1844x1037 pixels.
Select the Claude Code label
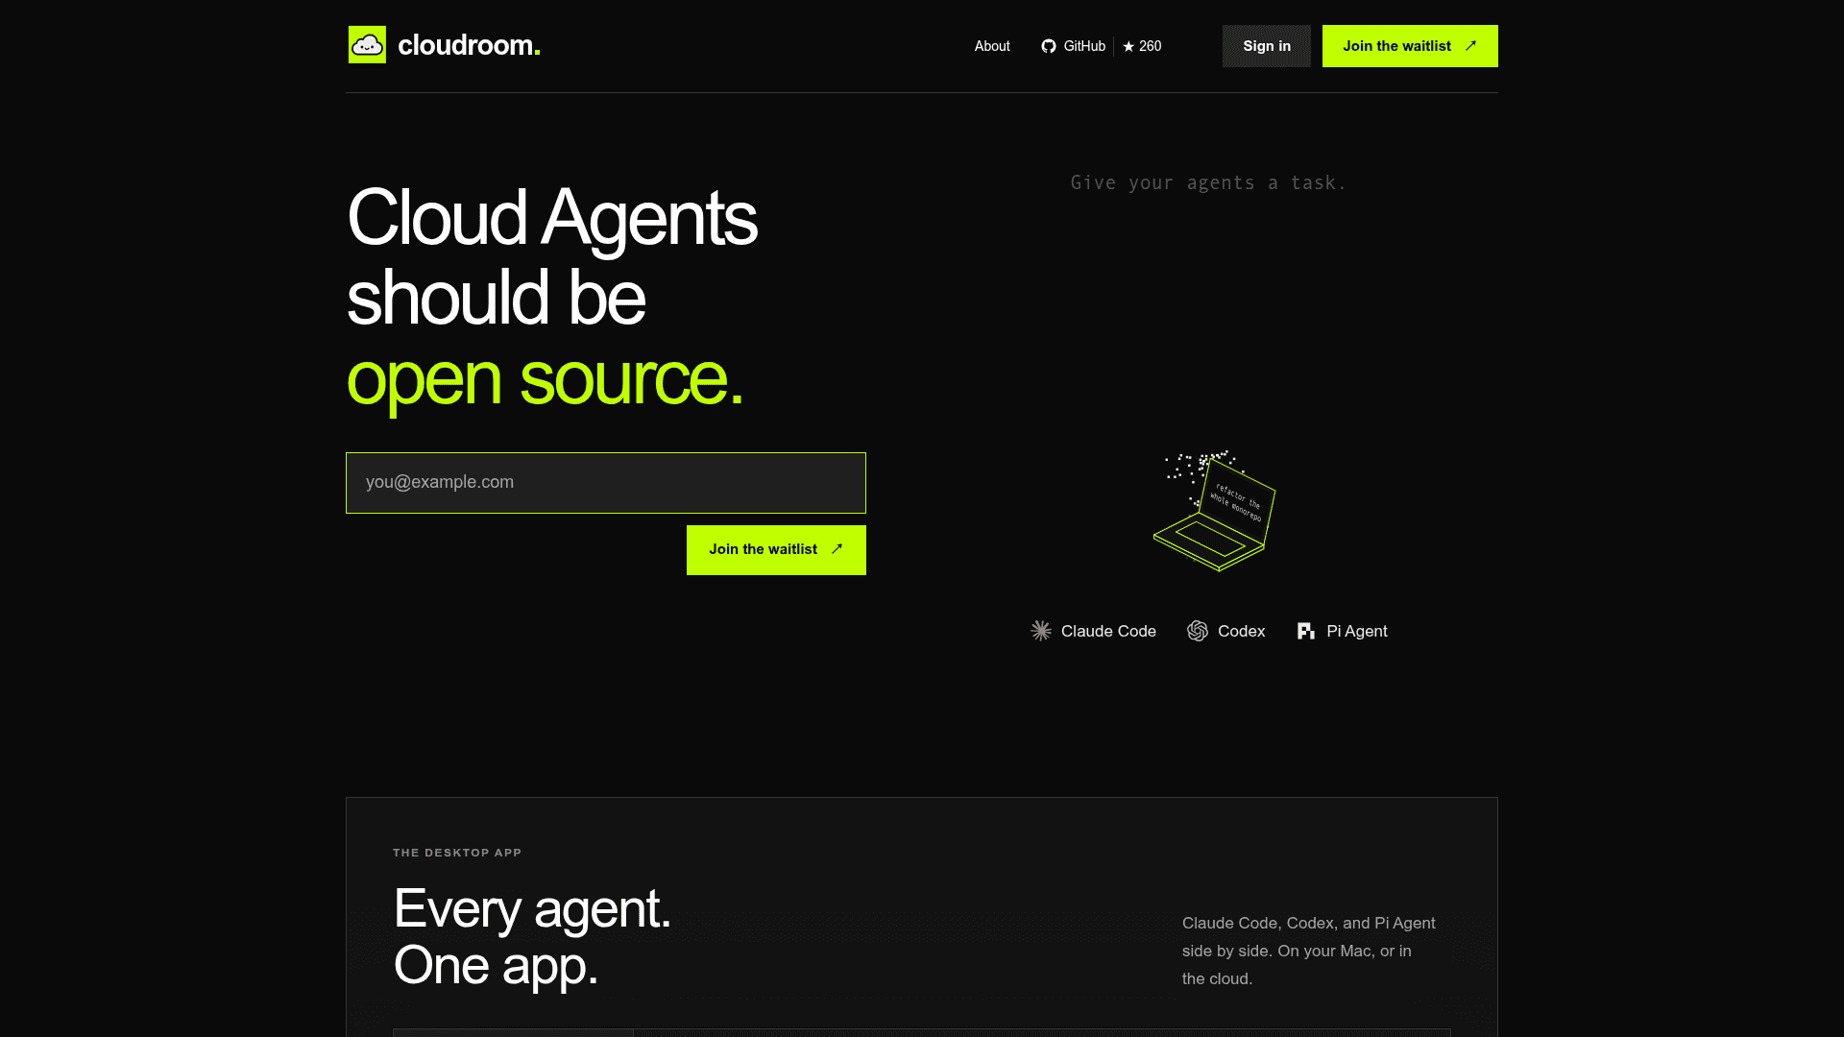tap(1108, 631)
